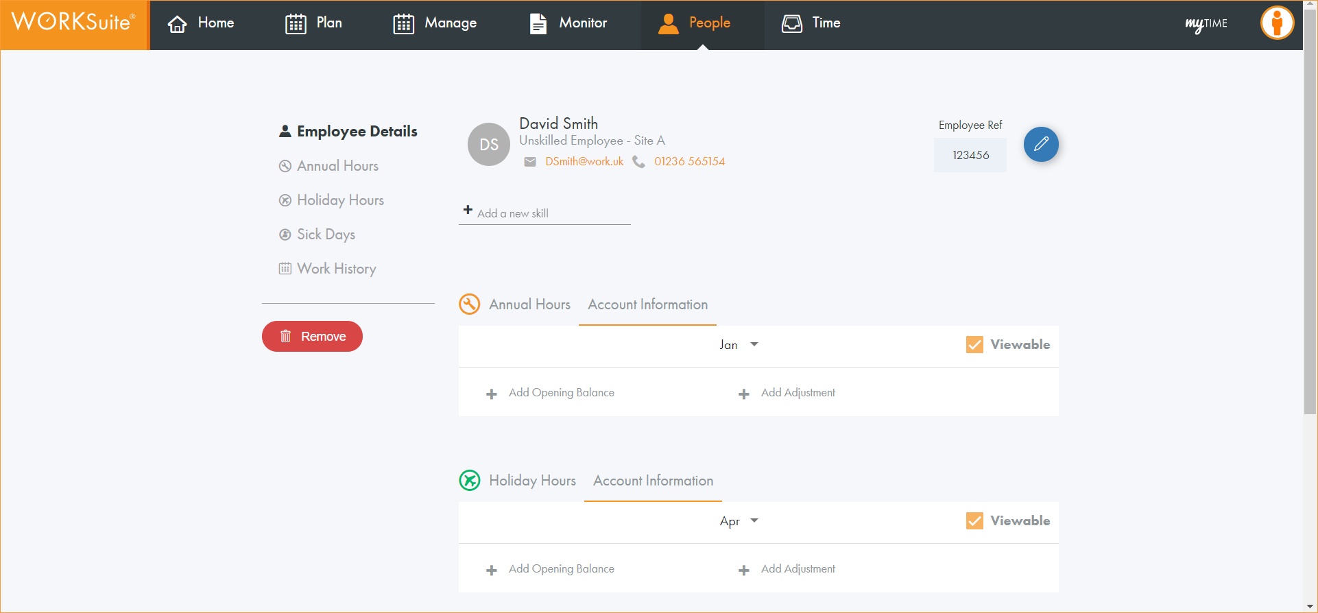
Task: Click the Employee Ref field 123456
Action: [x=970, y=156]
